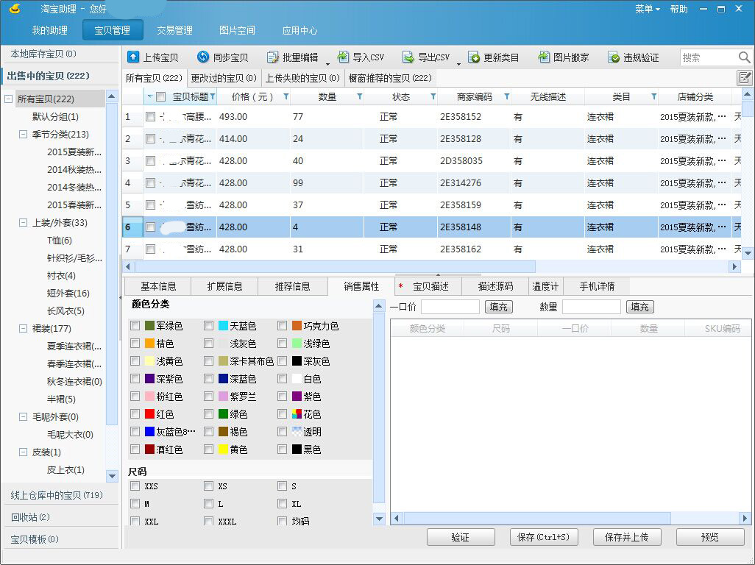Click the 预览 button
This screenshot has height=565, width=755.
pyautogui.click(x=710, y=537)
